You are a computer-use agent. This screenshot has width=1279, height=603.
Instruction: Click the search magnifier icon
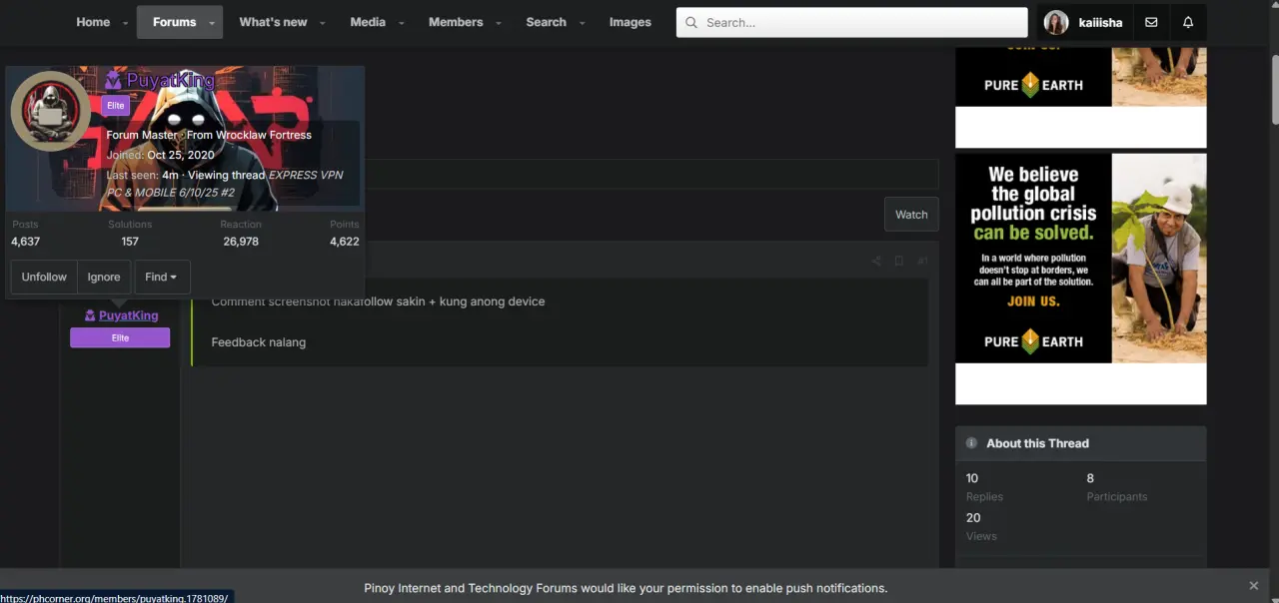pos(691,22)
